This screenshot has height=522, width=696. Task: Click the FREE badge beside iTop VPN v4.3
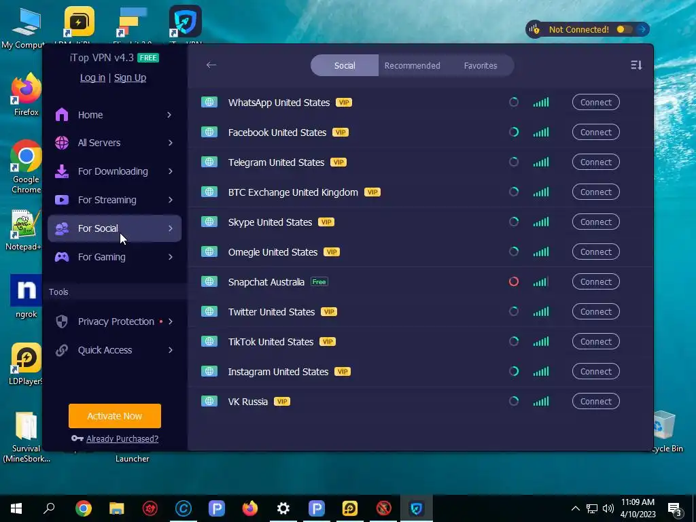(147, 58)
